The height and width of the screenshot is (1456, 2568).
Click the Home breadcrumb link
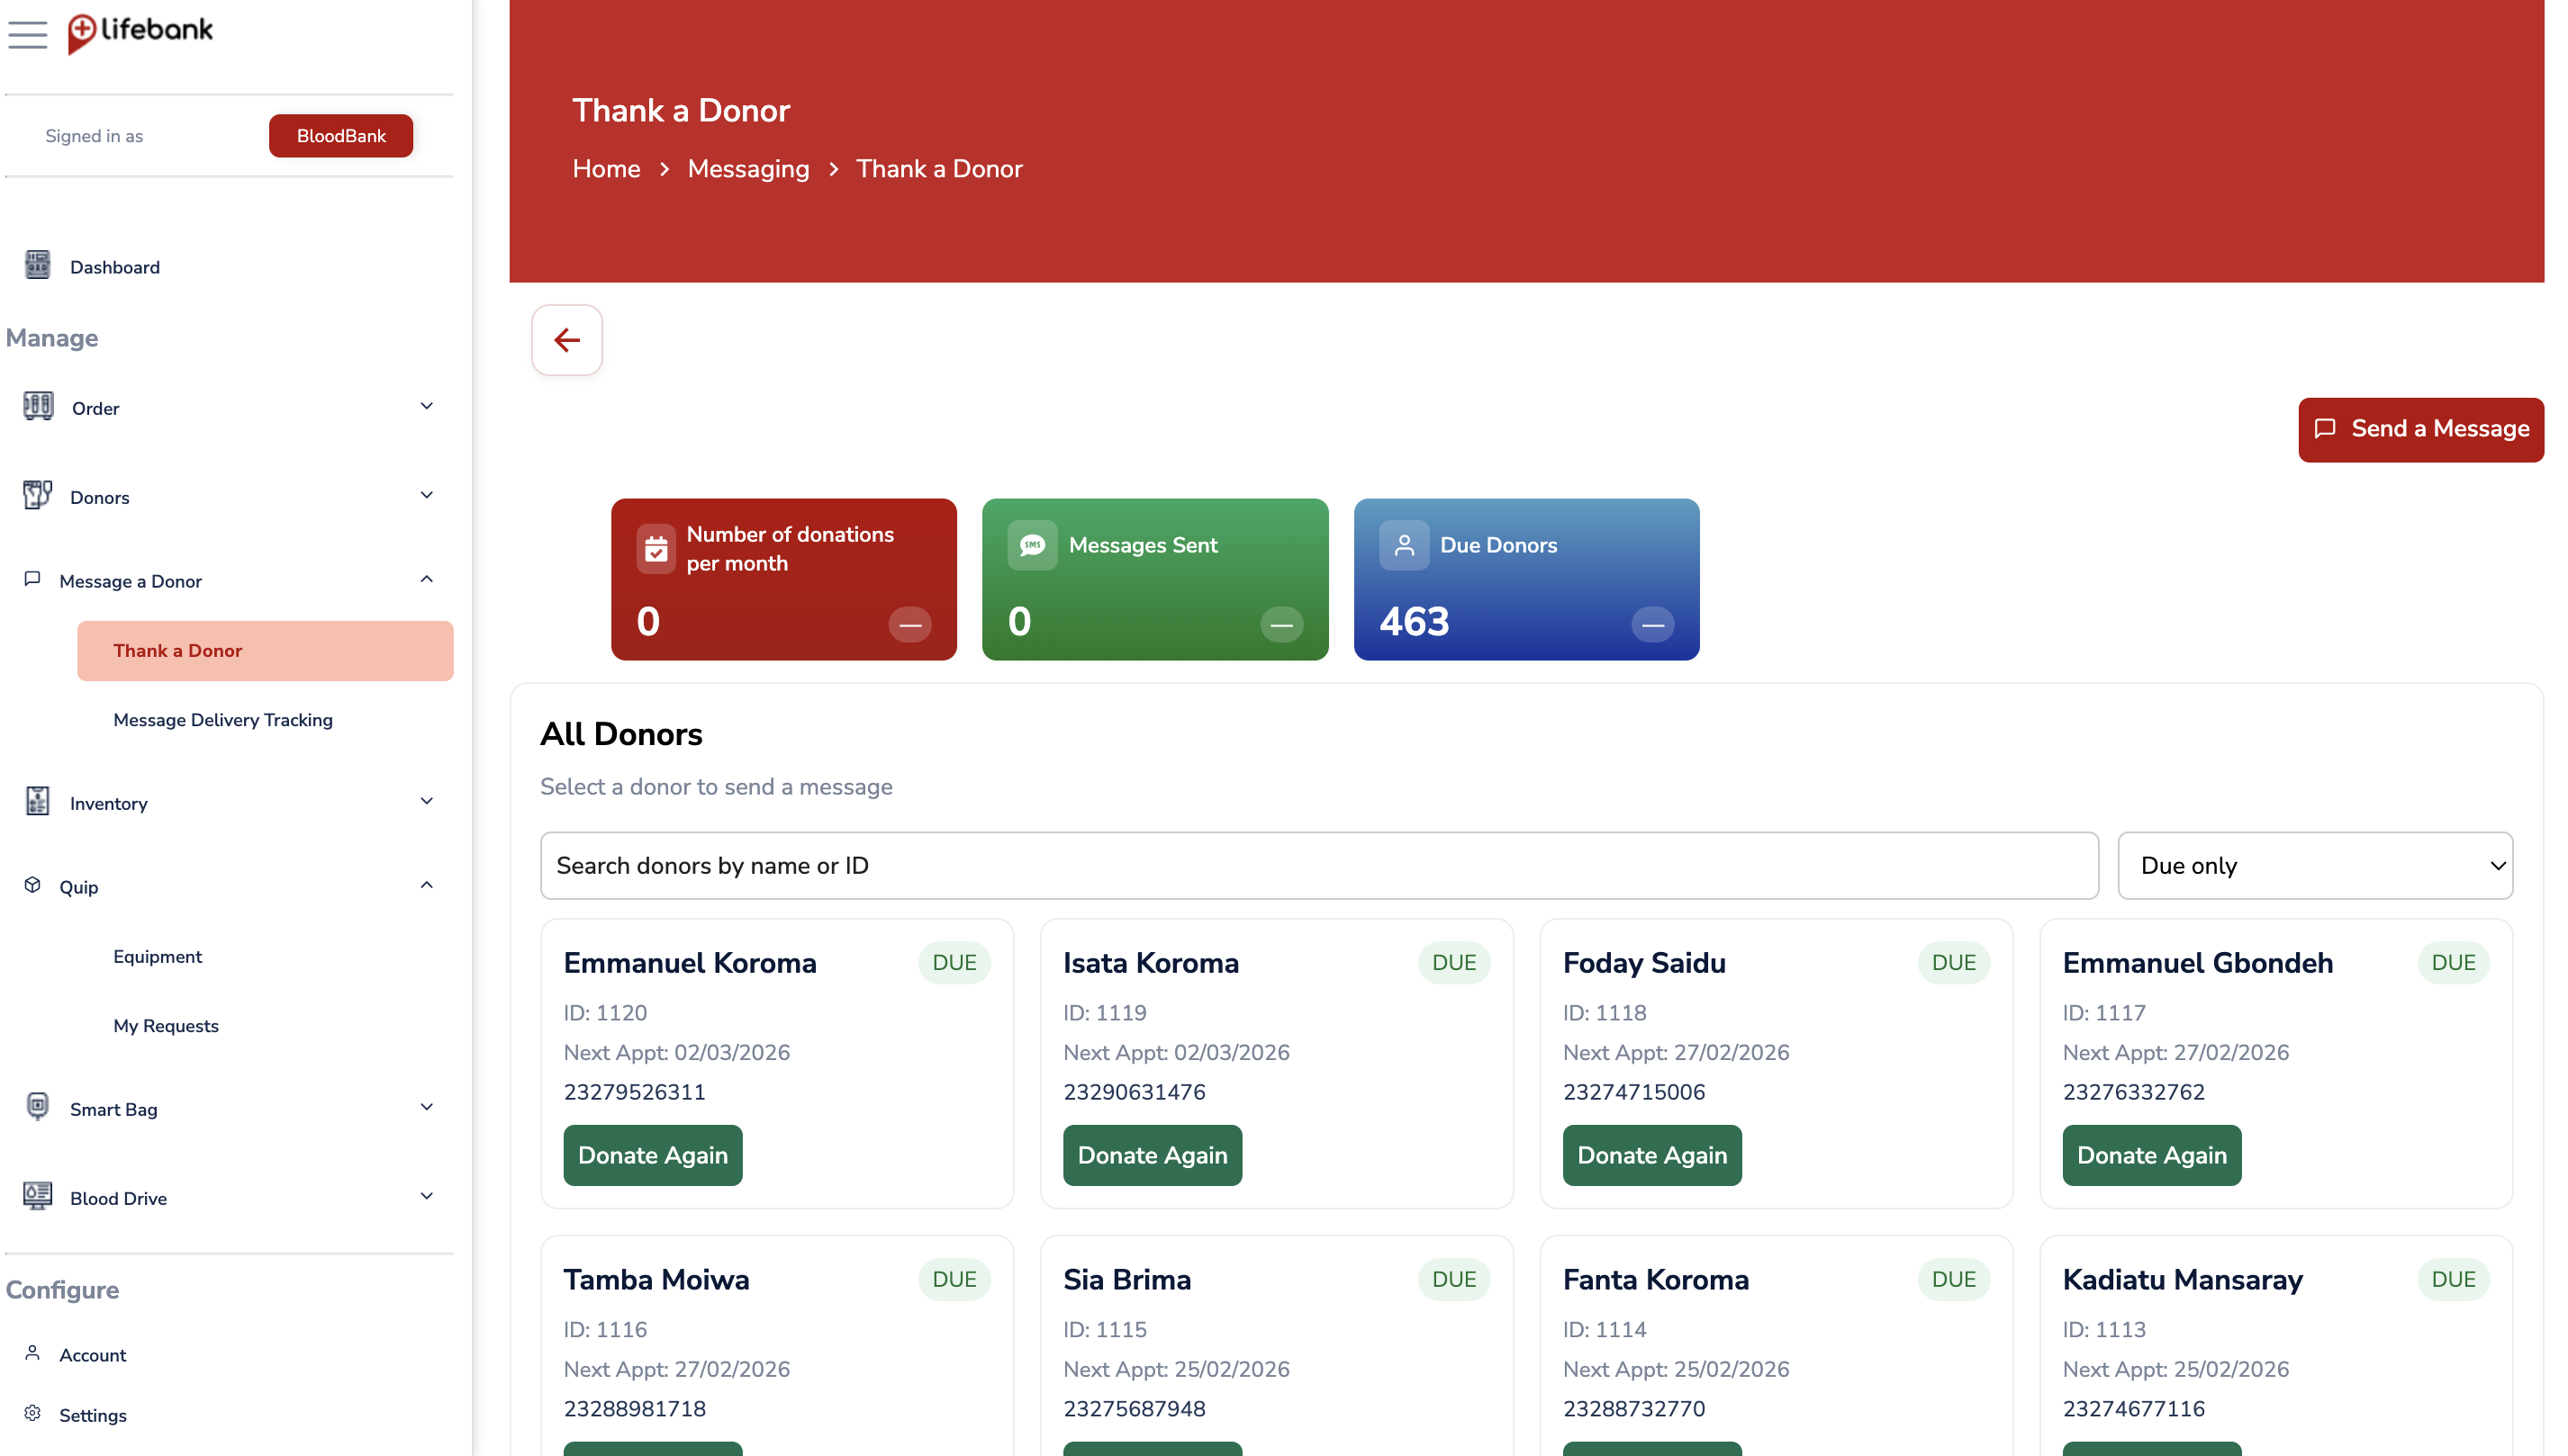pos(606,169)
